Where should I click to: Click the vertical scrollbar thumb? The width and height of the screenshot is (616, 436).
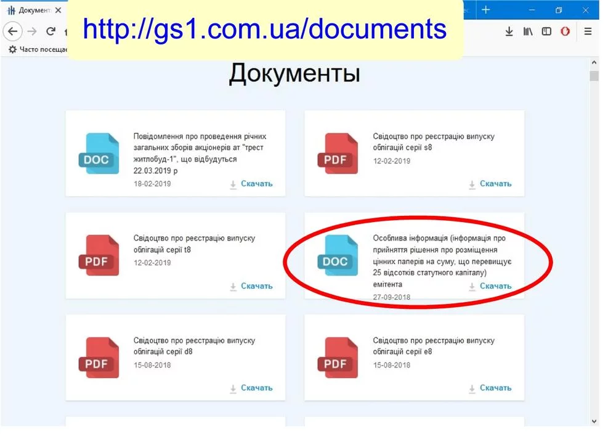pos(594,76)
